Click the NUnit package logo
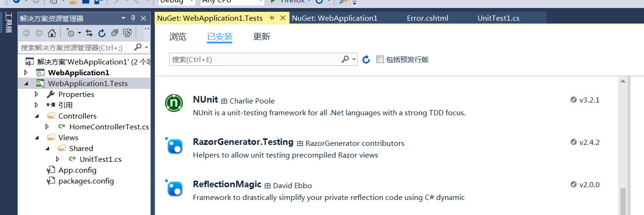The height and width of the screenshot is (215, 644). point(174,103)
